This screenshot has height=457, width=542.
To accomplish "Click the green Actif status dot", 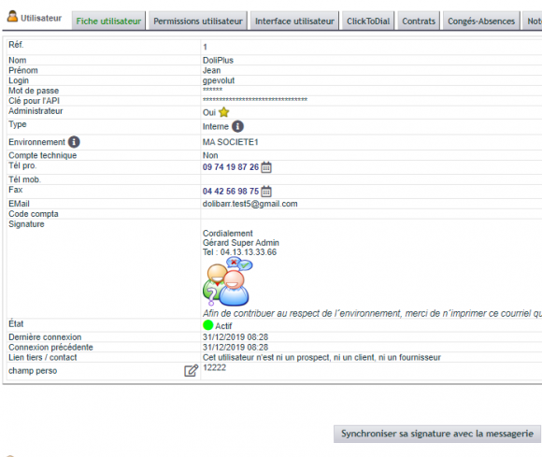I will (x=208, y=325).
